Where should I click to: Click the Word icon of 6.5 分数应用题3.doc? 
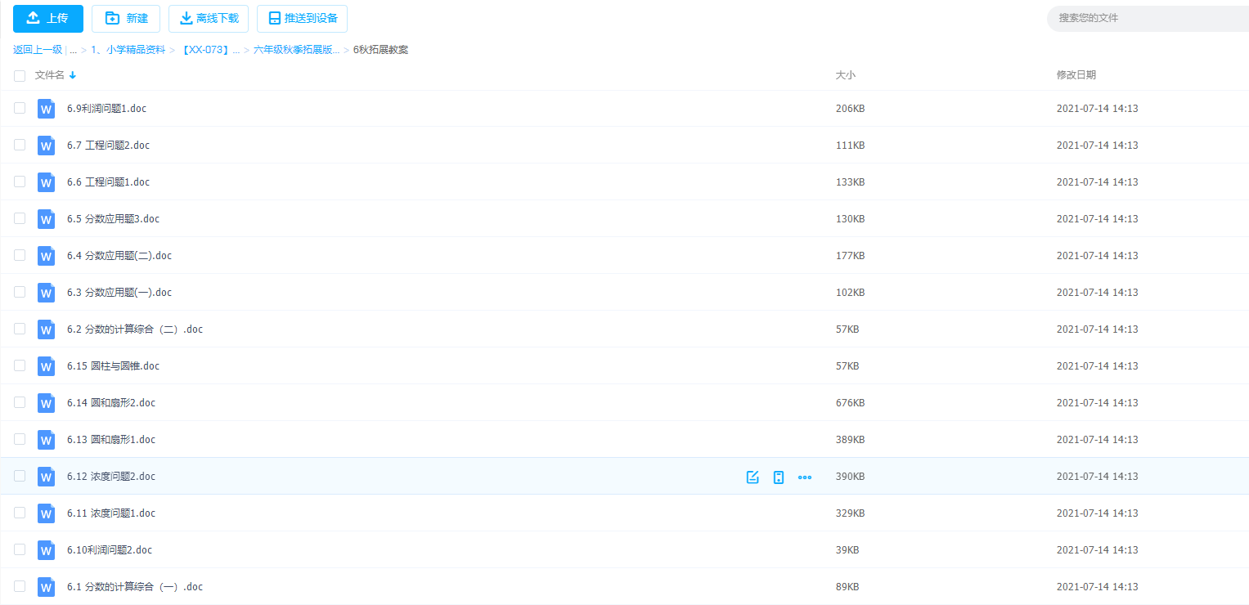[x=47, y=219]
